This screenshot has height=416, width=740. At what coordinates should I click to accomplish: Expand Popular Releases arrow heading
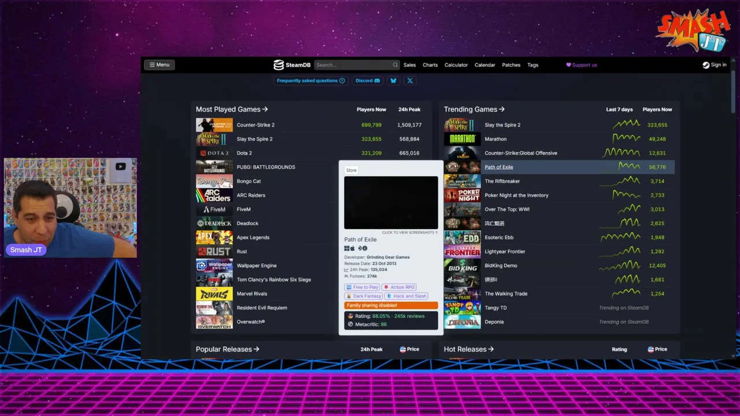(228, 349)
